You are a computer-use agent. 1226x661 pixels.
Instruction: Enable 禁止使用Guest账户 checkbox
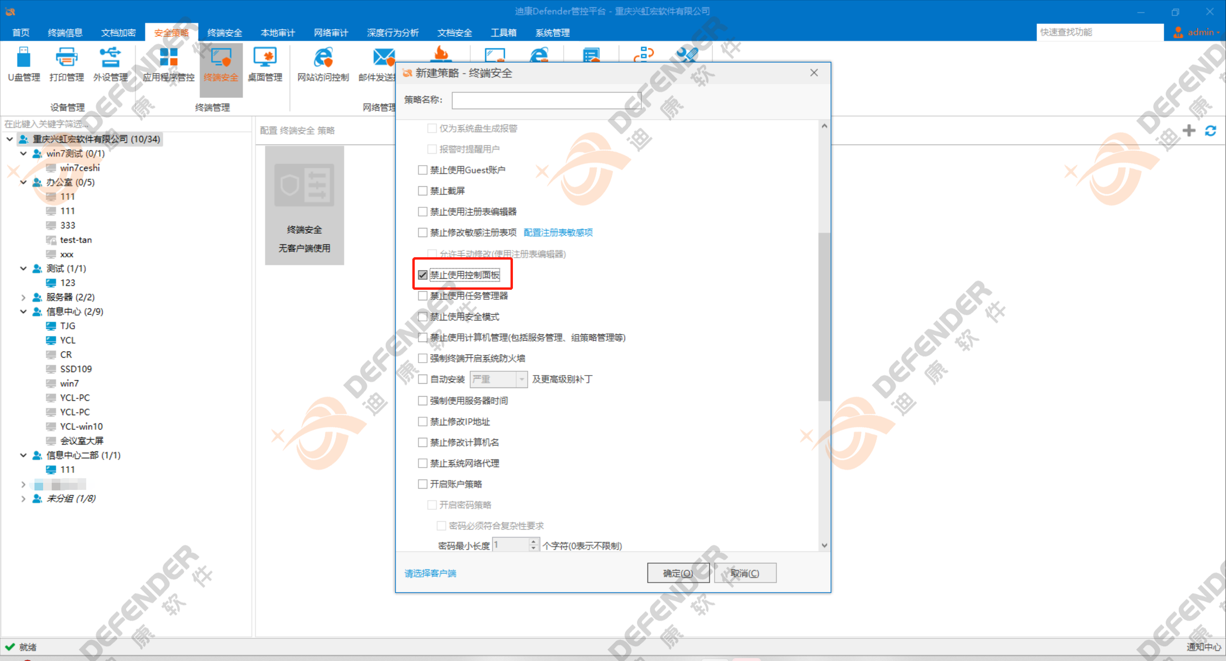(x=422, y=170)
